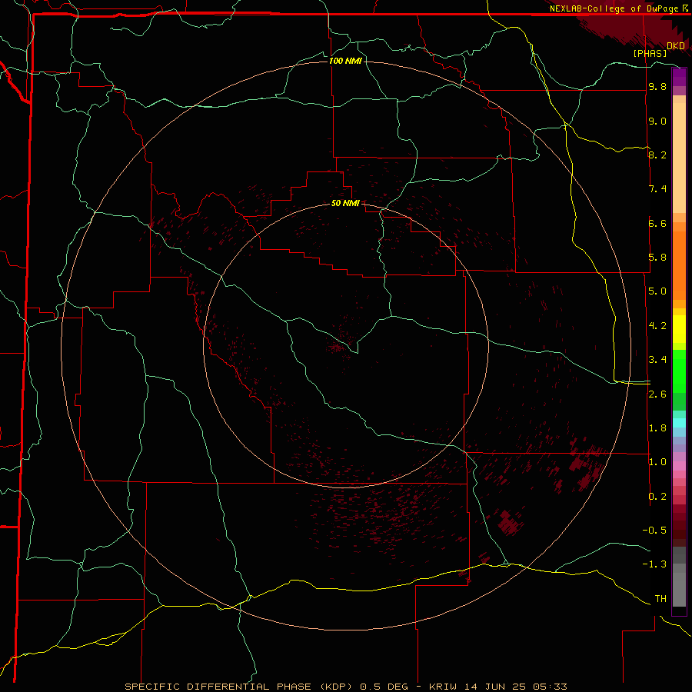Click the pink segment of the color bar
The height and width of the screenshot is (692, 692).
pos(679,466)
